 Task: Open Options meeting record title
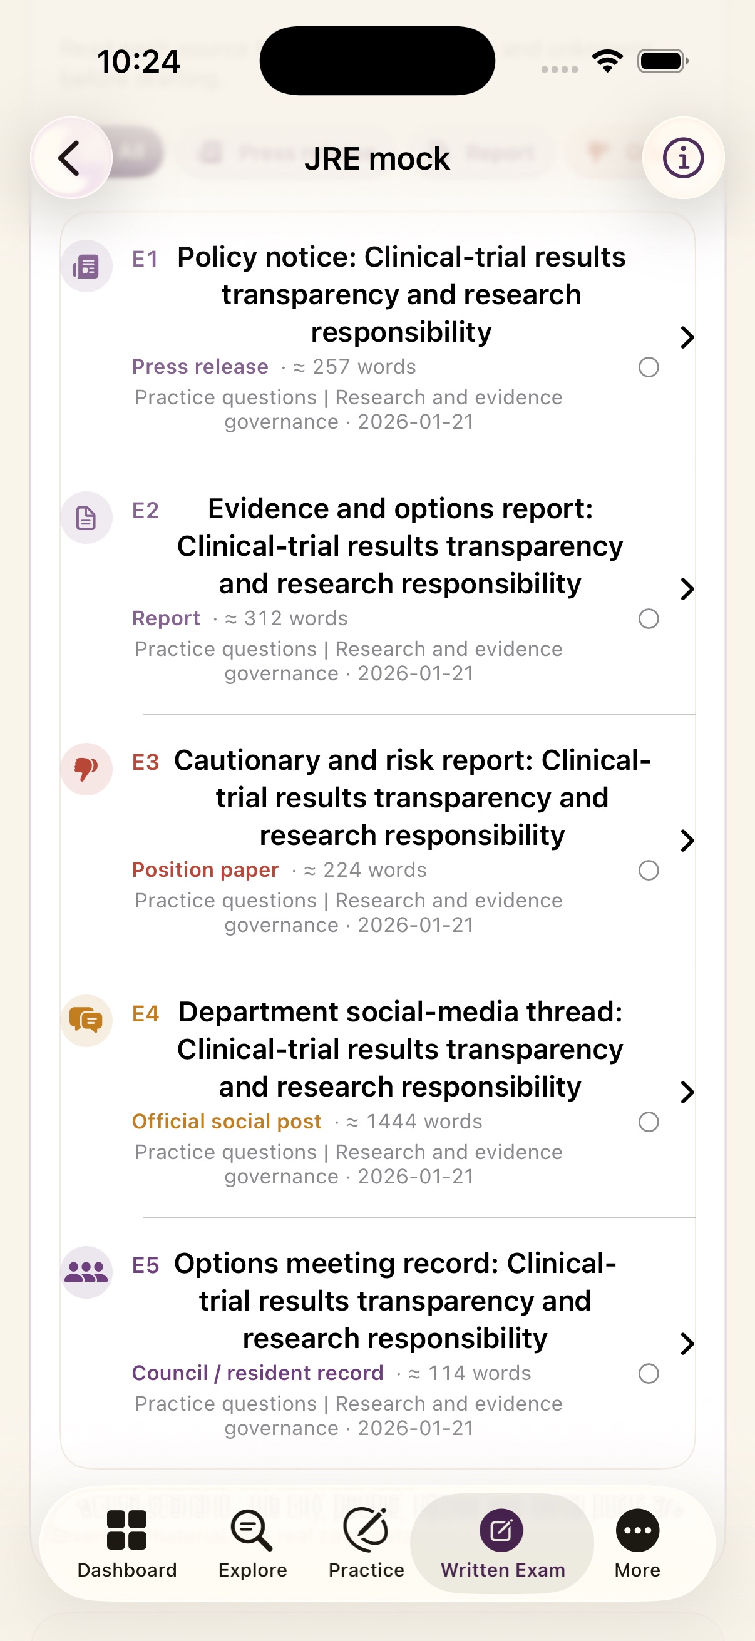pyautogui.click(x=395, y=1301)
